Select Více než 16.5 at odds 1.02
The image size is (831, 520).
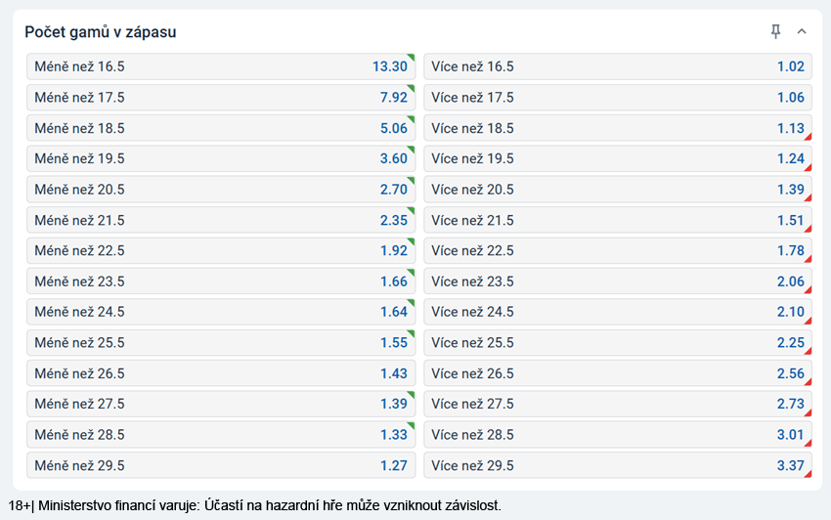point(617,66)
